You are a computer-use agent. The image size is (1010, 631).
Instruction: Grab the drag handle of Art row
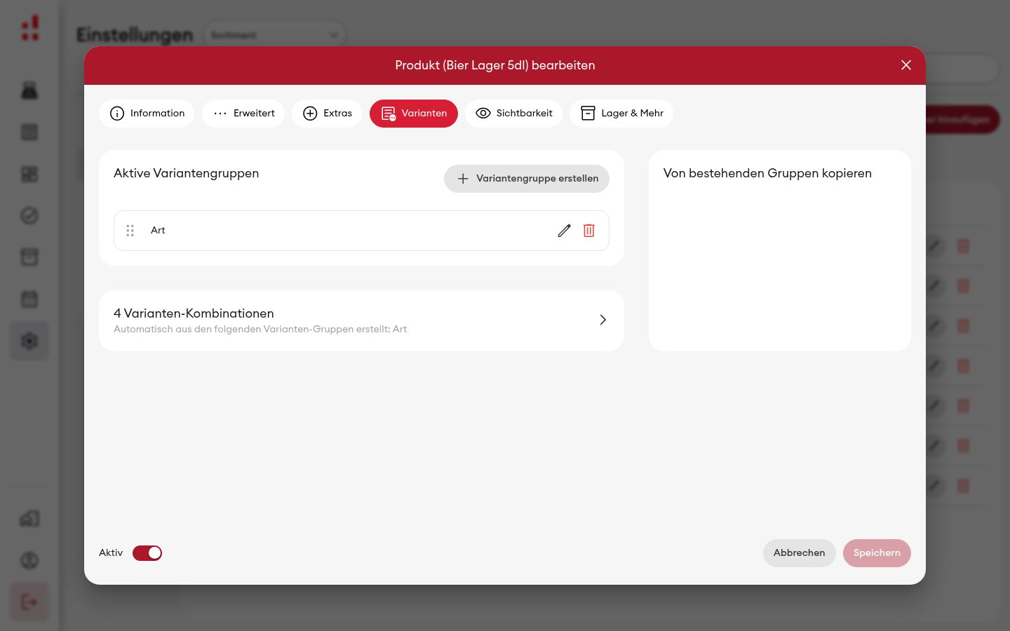[x=130, y=231]
